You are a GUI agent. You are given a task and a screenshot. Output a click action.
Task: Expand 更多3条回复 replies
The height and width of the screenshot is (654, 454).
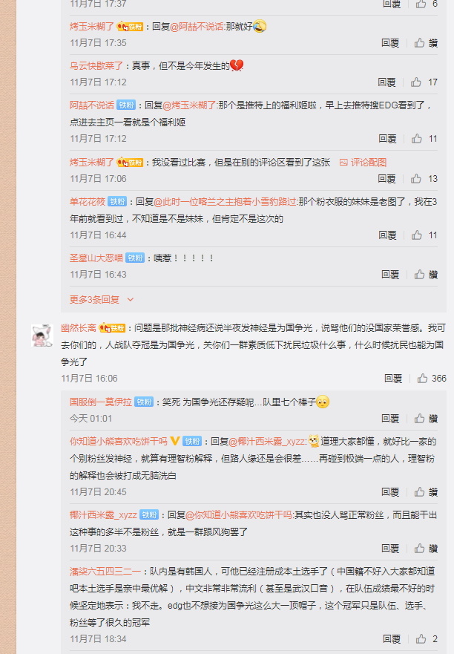pos(95,299)
